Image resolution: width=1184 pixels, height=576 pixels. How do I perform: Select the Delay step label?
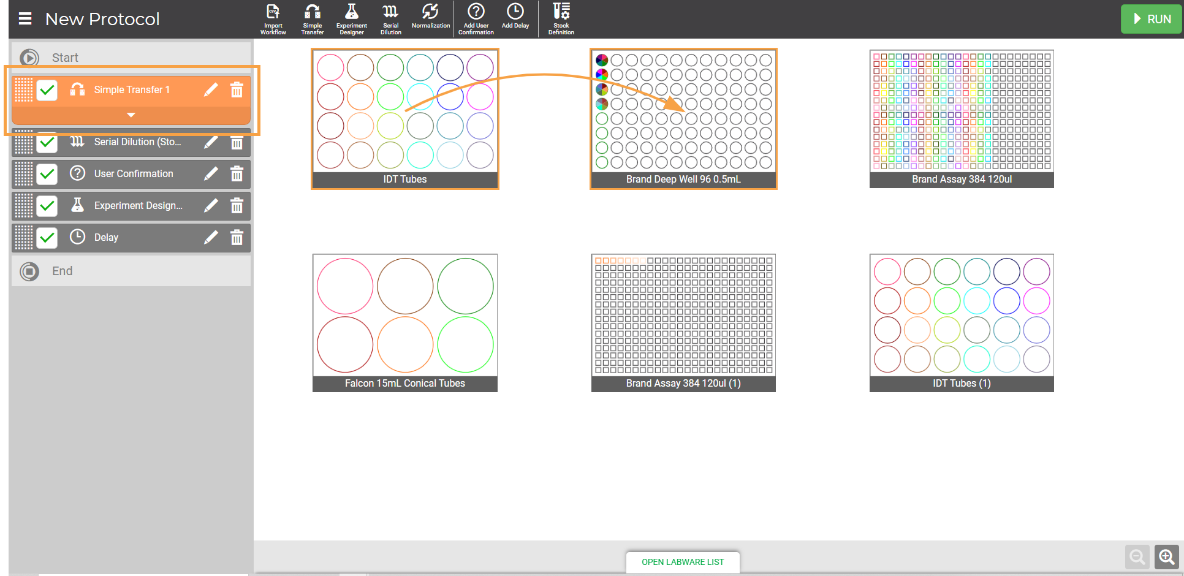tap(106, 238)
